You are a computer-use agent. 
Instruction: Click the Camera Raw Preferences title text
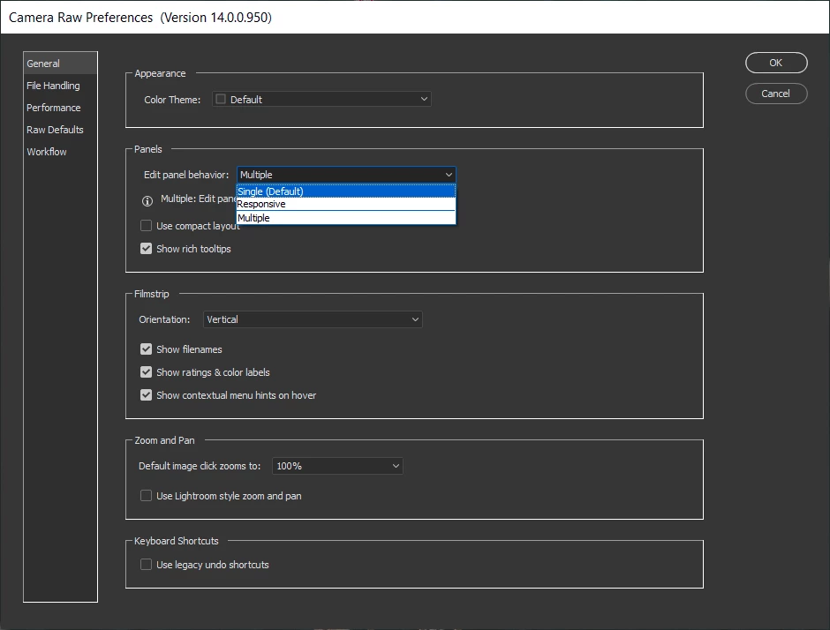click(x=140, y=18)
